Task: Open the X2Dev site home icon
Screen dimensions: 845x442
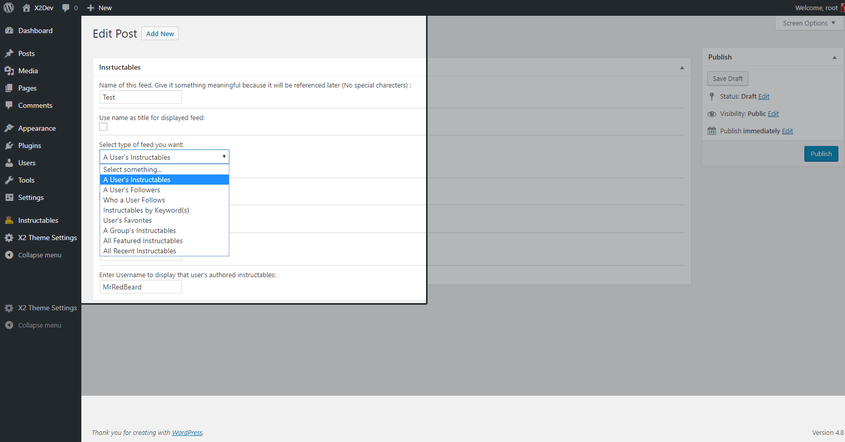Action: (26, 8)
